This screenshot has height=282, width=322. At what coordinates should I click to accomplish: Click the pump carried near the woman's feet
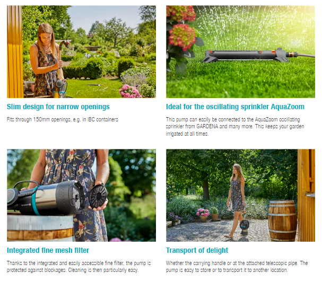pos(245,227)
